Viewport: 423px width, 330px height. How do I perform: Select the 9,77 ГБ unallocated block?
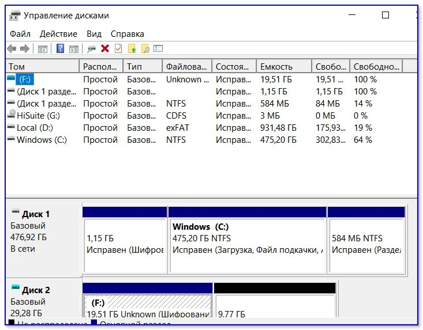pyautogui.click(x=275, y=300)
